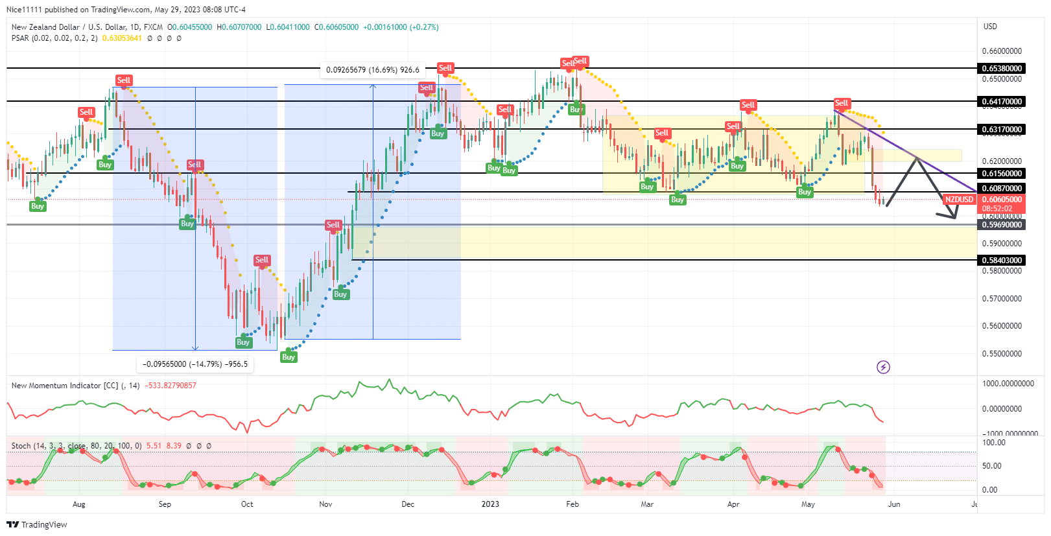This screenshot has width=1051, height=536.
Task: Click the momentum value -533.82790857
Action: 171,386
